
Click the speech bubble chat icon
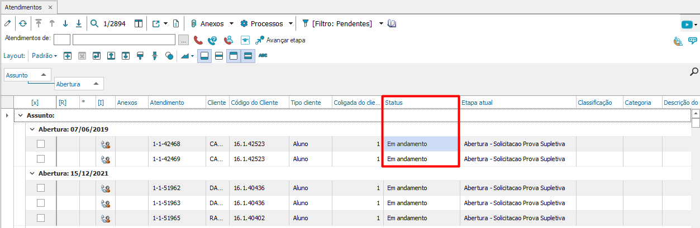(x=693, y=40)
